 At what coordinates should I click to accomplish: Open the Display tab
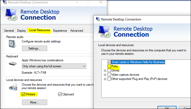[22, 31]
